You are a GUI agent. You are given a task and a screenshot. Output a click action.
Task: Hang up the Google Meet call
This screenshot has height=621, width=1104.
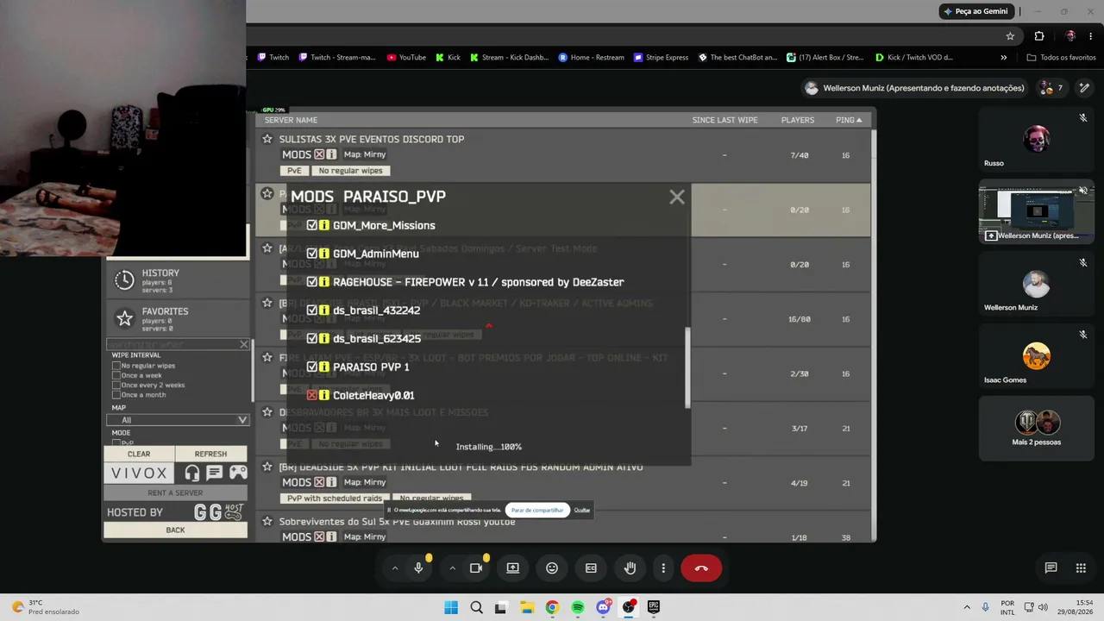pos(701,568)
